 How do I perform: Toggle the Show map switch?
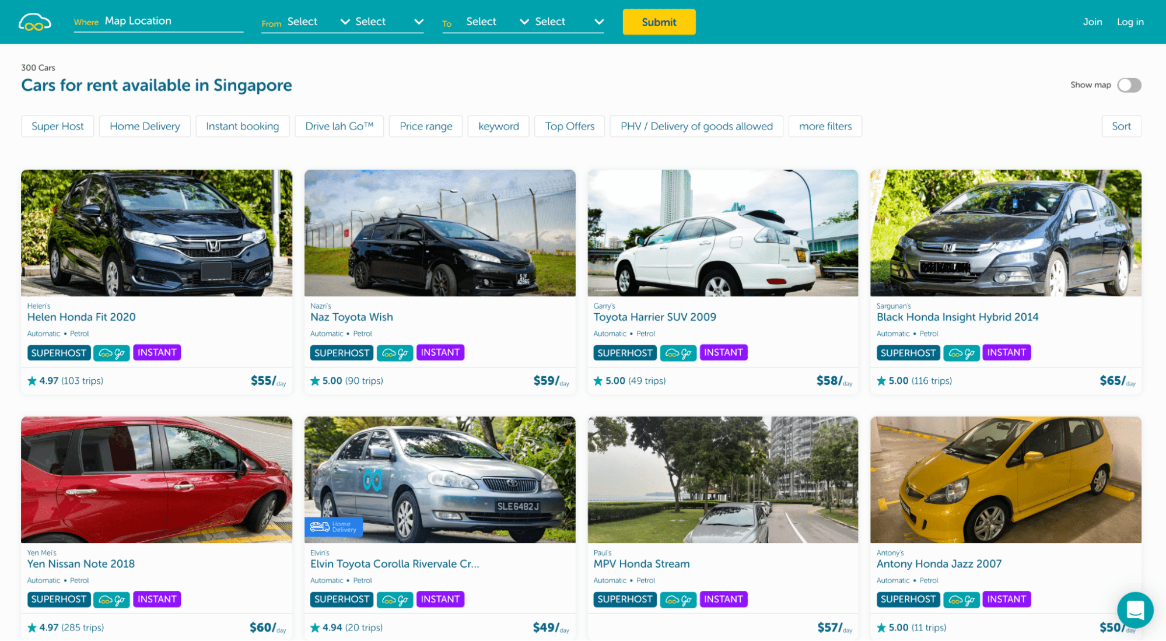point(1129,85)
